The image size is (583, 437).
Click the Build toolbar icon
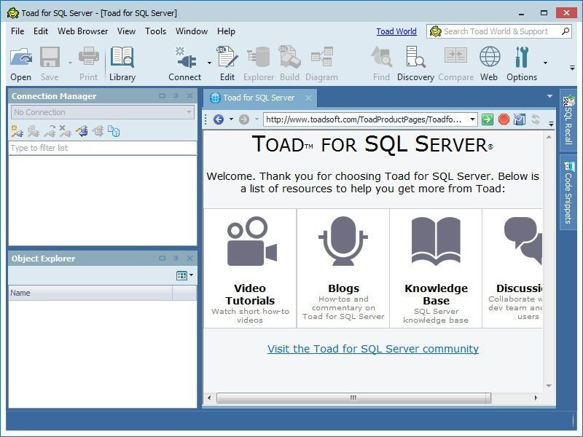(289, 57)
